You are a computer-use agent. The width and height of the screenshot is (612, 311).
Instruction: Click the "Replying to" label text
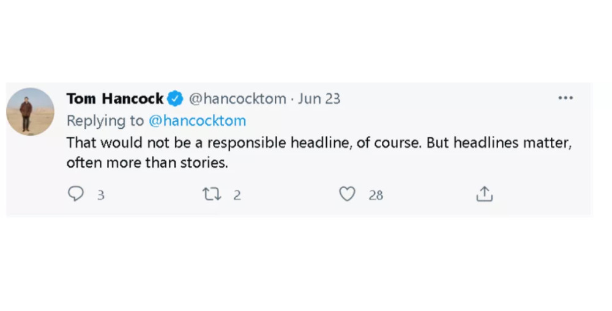[105, 120]
